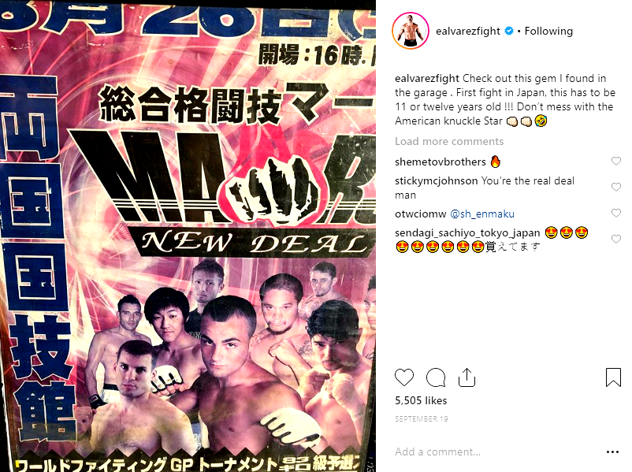Expand Load more comments

[x=449, y=141]
